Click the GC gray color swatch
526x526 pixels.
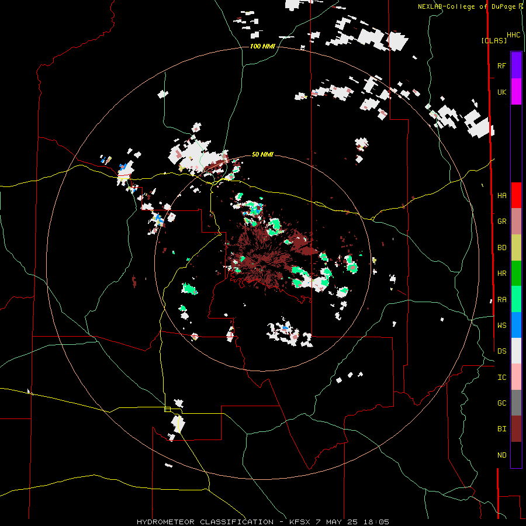pyautogui.click(x=516, y=403)
